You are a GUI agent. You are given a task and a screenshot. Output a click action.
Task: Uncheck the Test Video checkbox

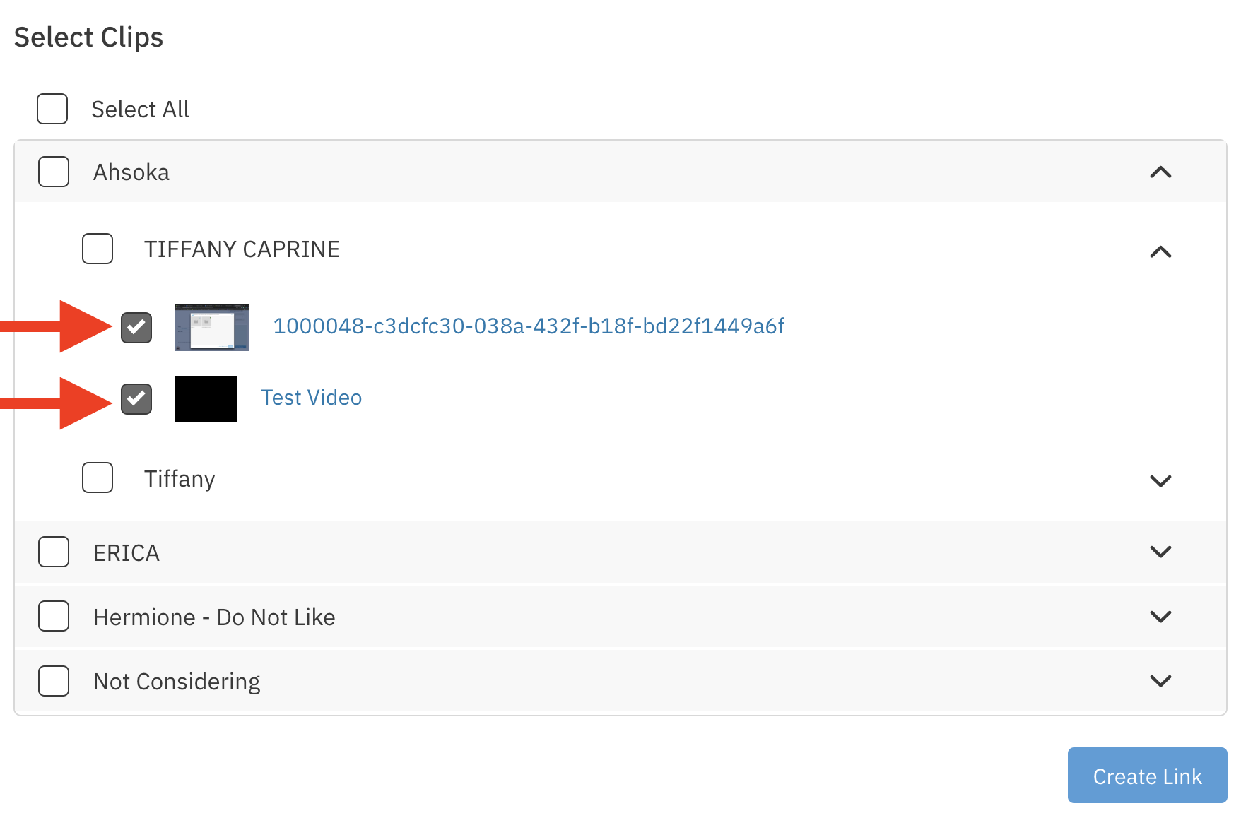coord(136,398)
